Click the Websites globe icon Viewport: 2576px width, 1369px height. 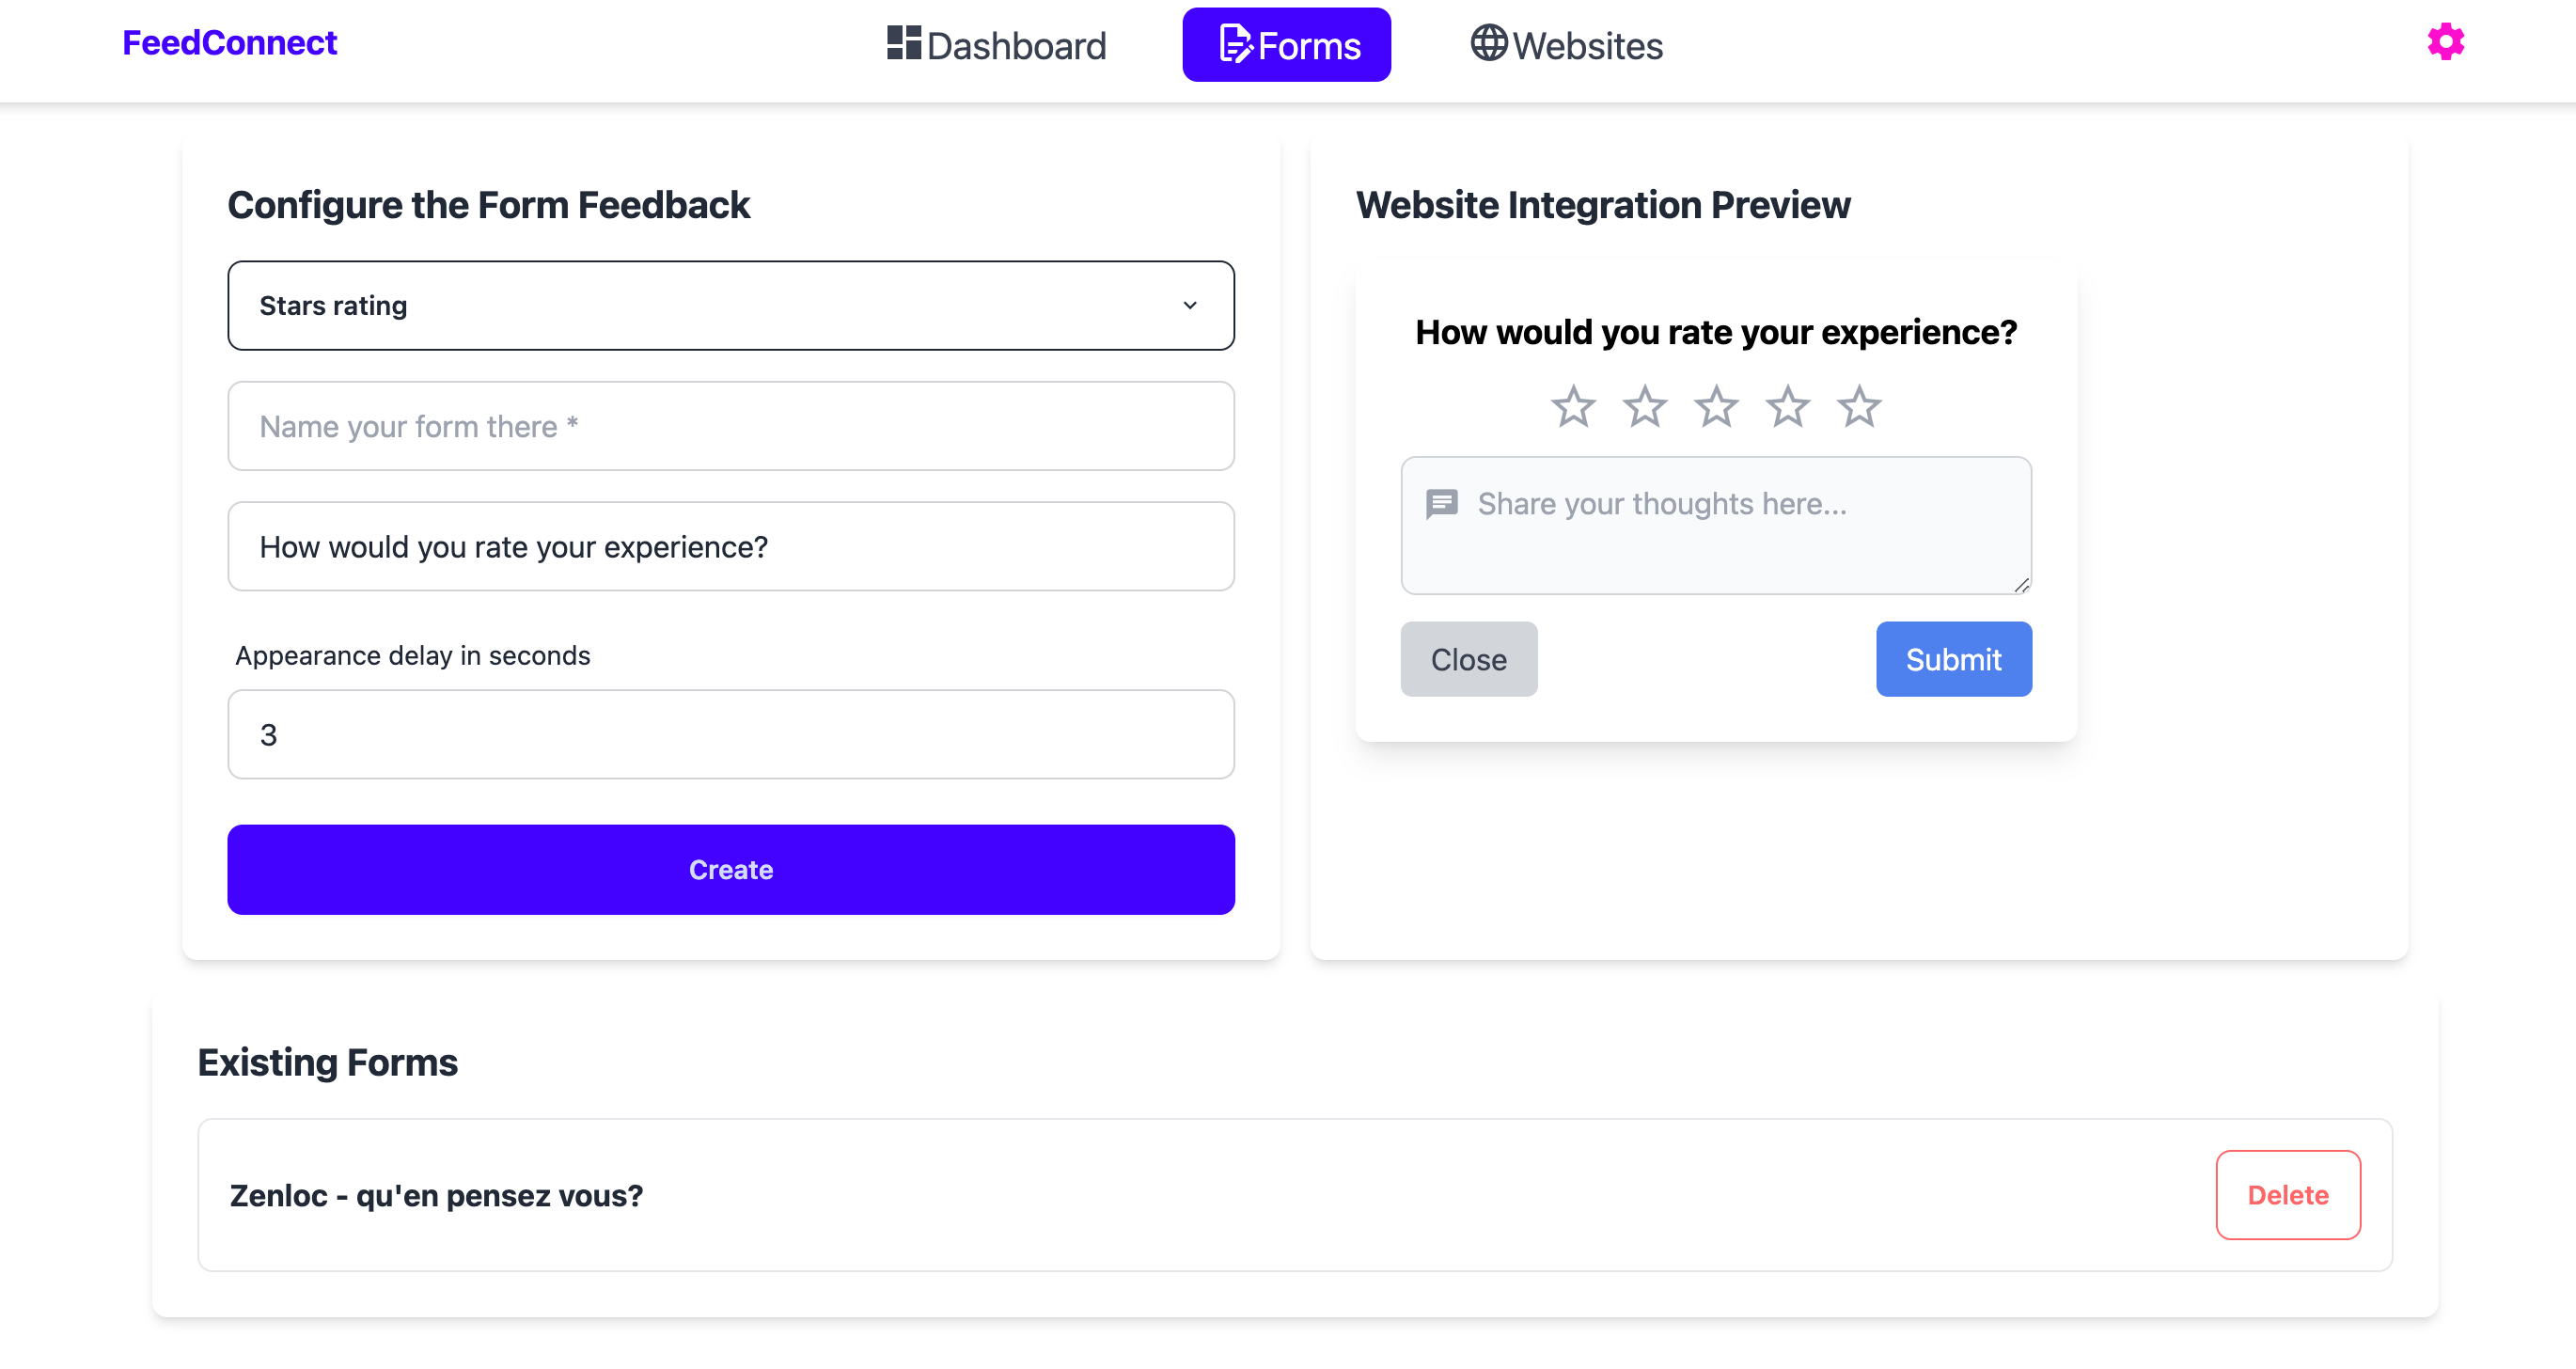[x=1488, y=43]
